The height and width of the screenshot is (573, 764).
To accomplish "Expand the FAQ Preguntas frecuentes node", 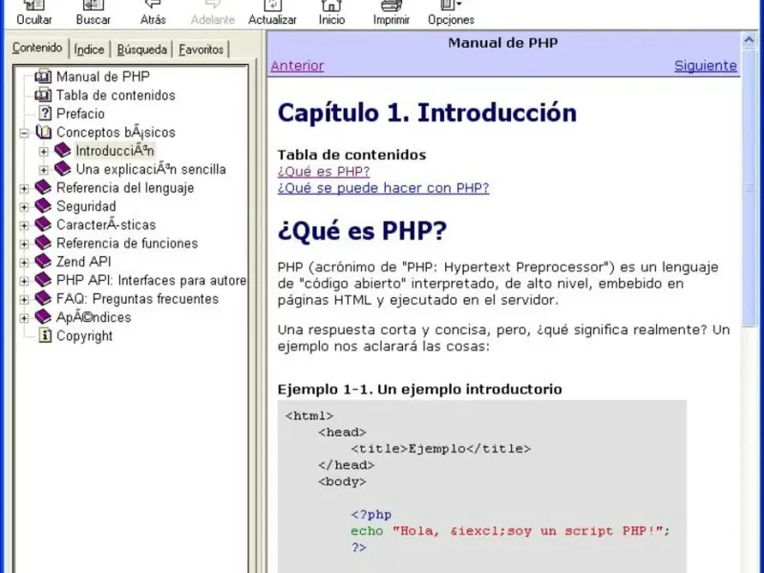I will coord(24,300).
